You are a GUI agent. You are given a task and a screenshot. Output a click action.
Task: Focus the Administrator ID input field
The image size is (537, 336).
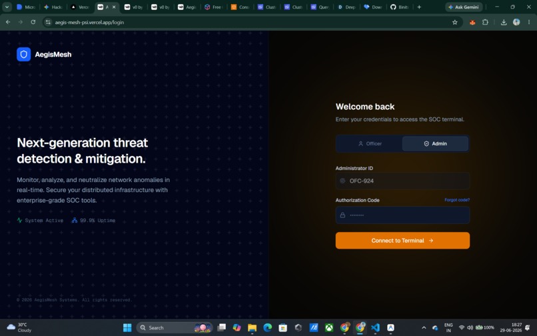pyautogui.click(x=402, y=181)
